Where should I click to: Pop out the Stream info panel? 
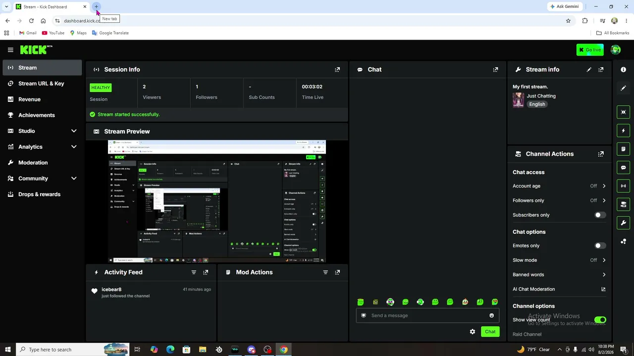601,70
